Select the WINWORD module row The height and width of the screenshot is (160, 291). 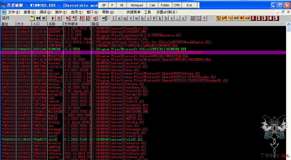click(143, 49)
